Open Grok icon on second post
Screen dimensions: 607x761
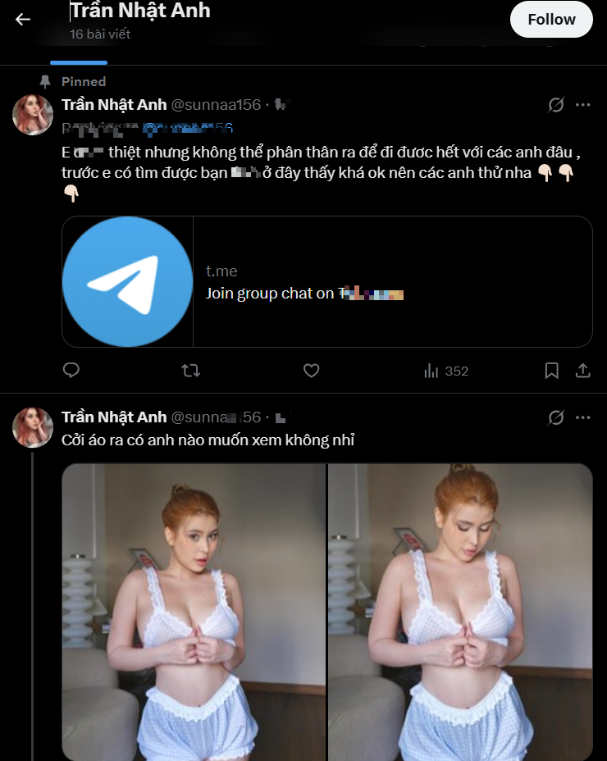(555, 417)
